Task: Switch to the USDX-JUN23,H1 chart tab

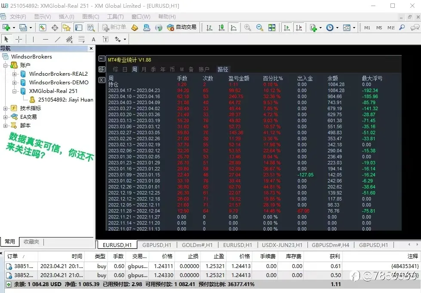Action: (x=282, y=245)
